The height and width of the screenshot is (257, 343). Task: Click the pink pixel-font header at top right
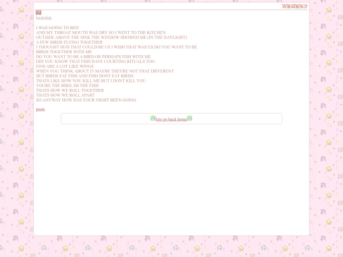coord(295,6)
